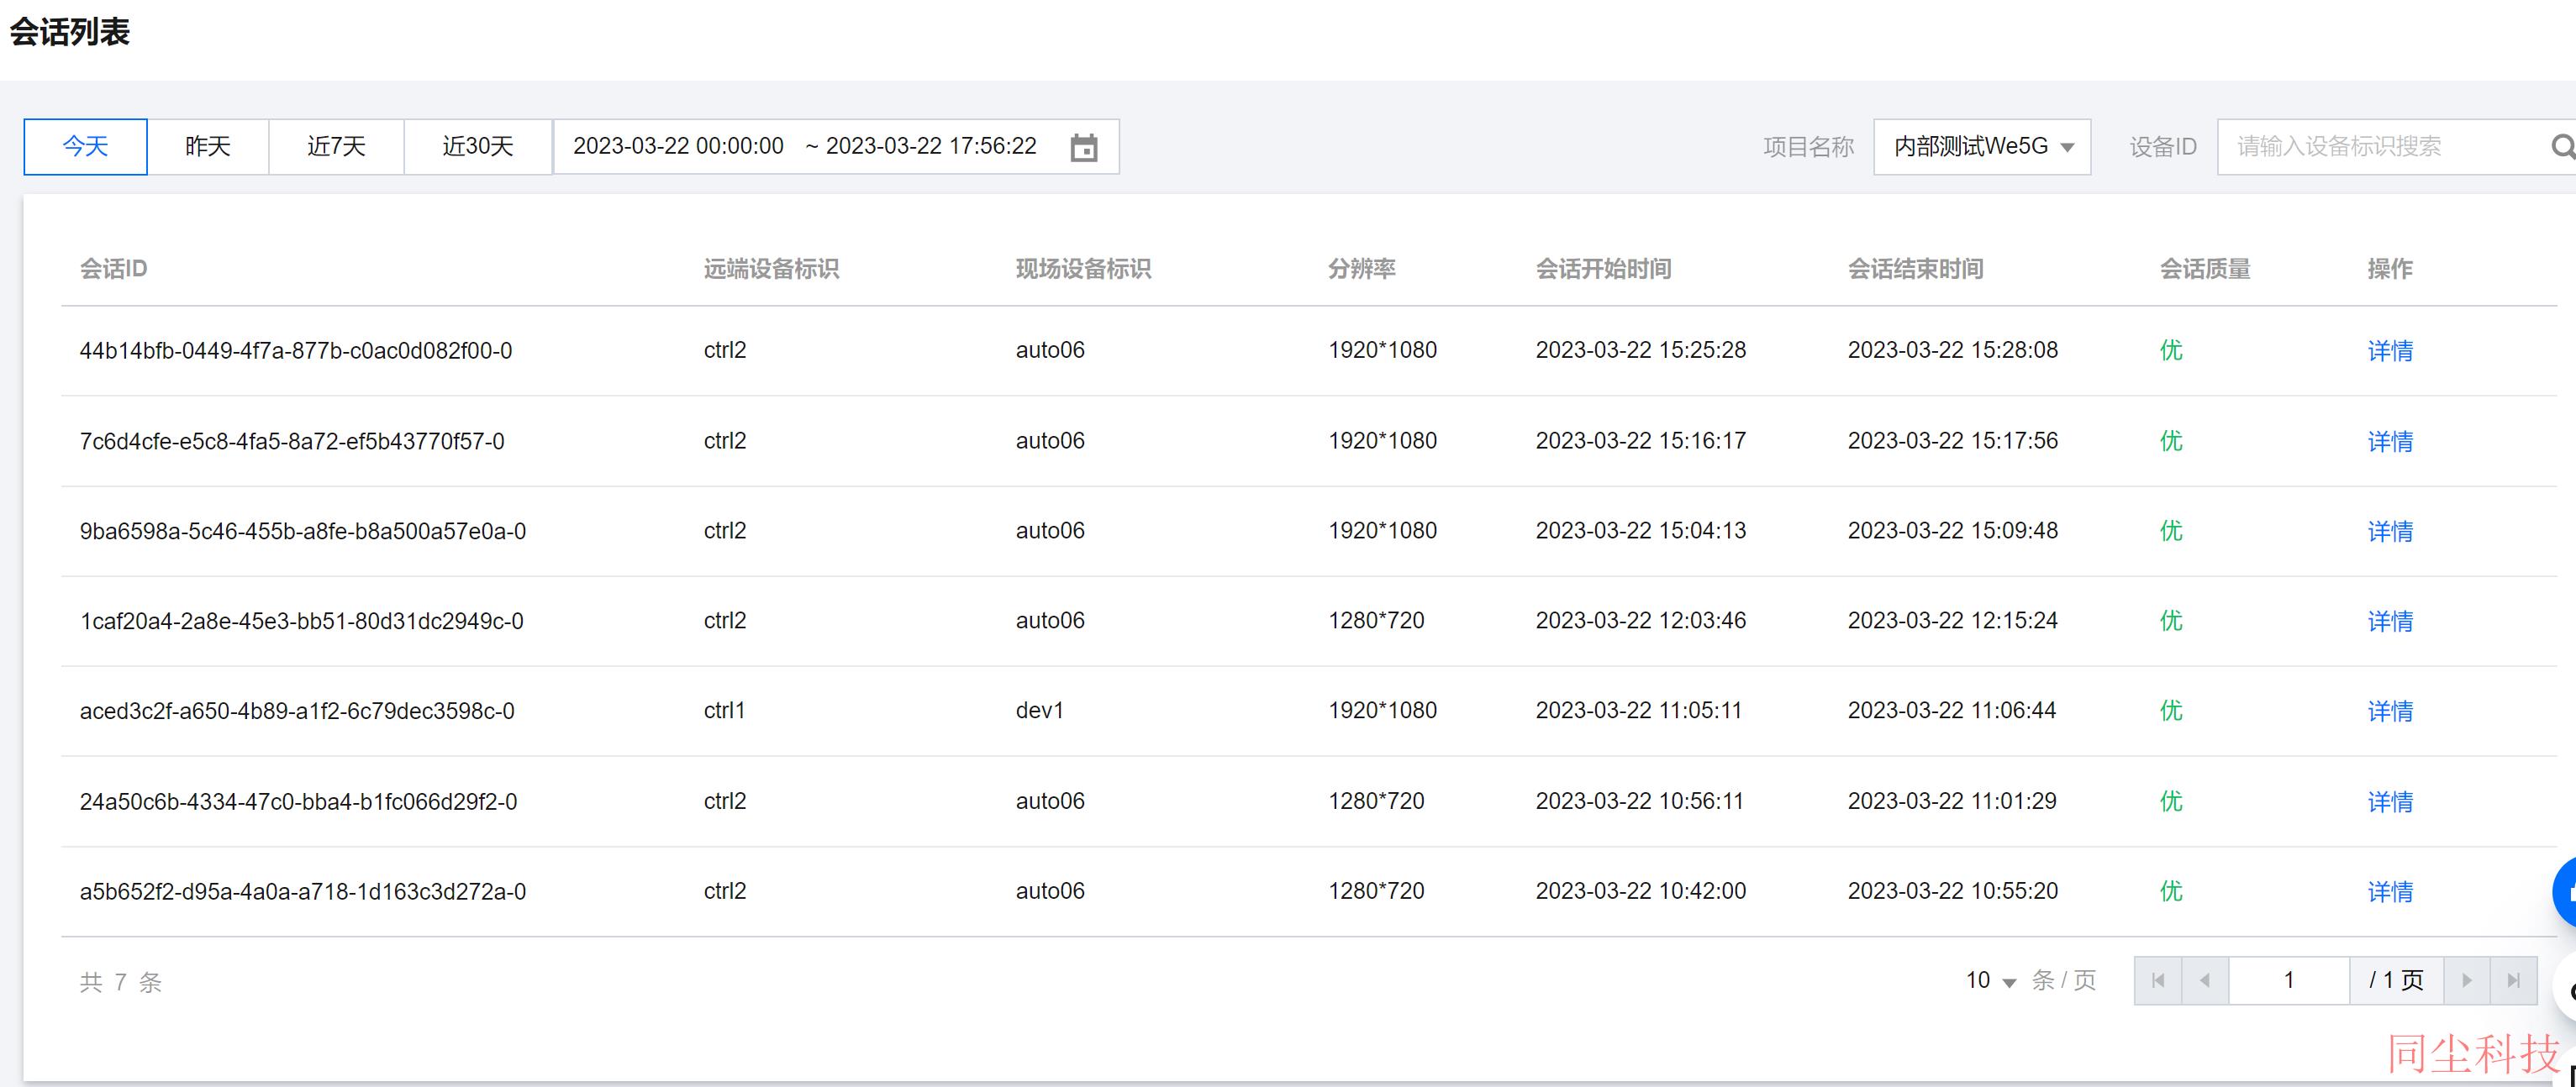This screenshot has width=2576, height=1087.
Task: Click the ctrl1 remote device cell
Action: pos(724,711)
